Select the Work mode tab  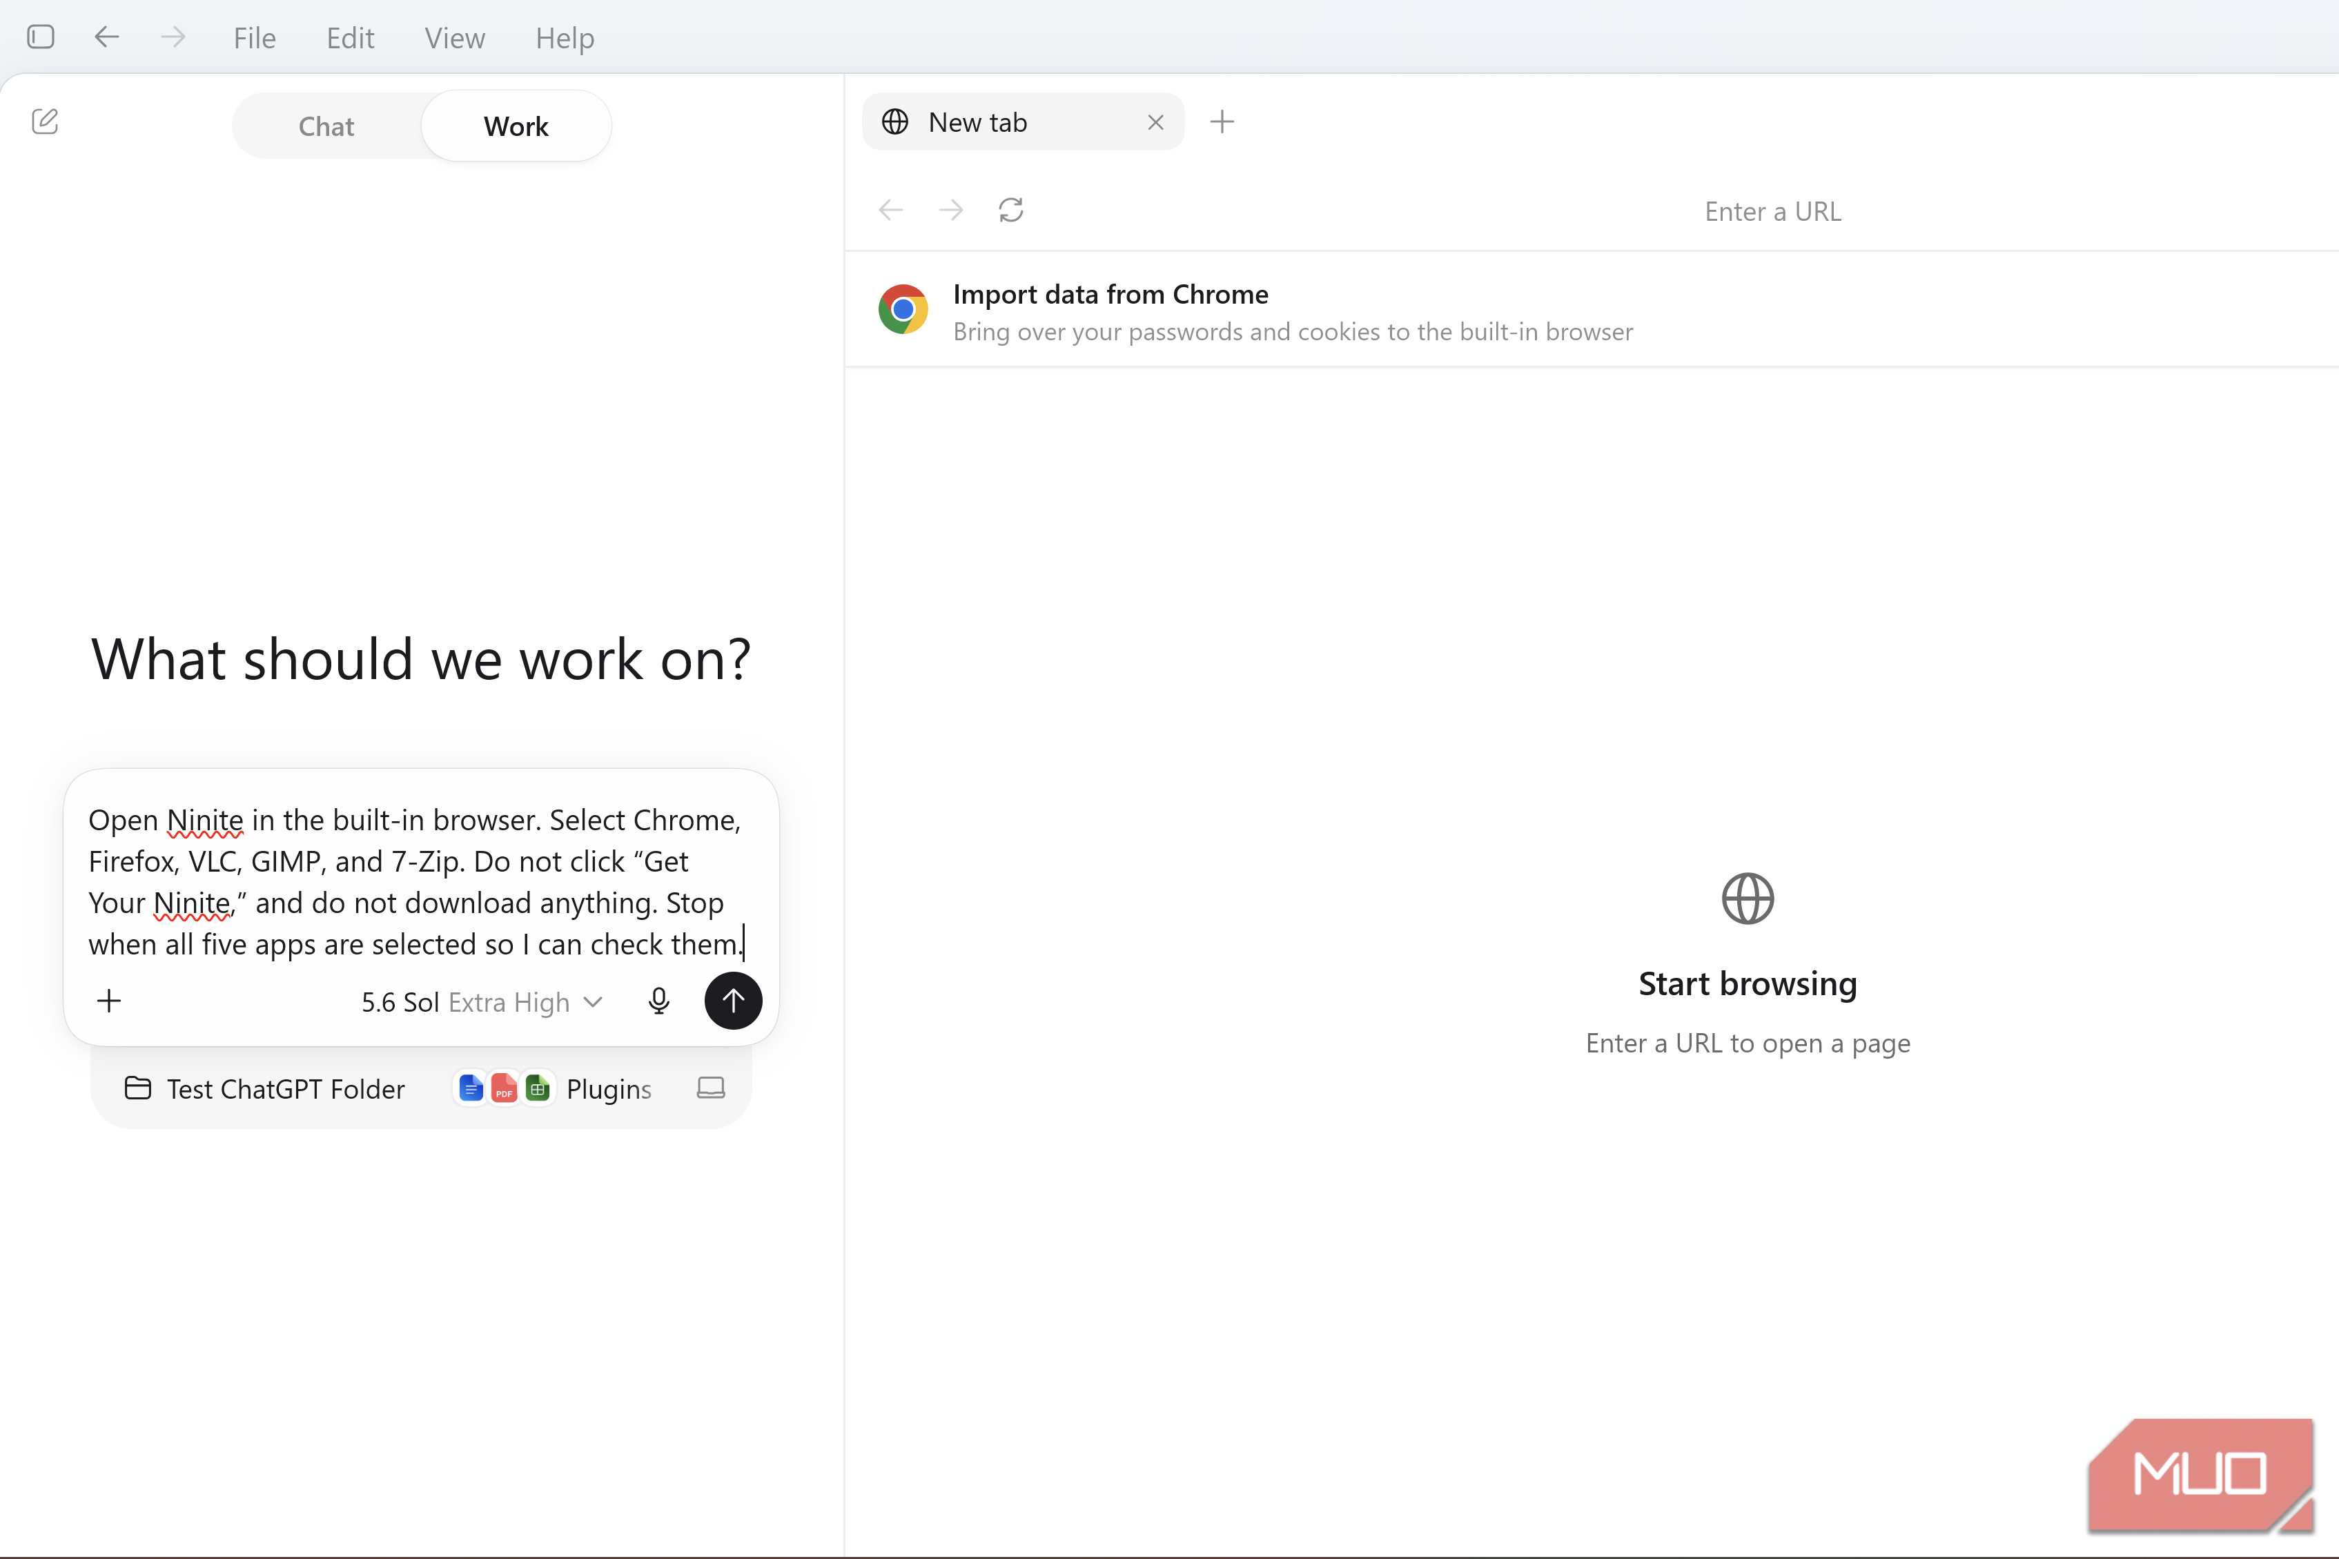[x=516, y=126]
